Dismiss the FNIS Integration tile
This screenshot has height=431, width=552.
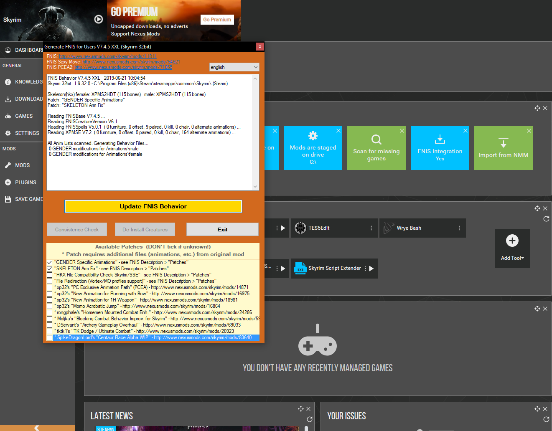(x=466, y=131)
